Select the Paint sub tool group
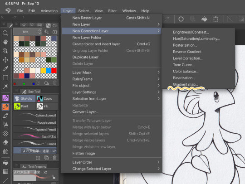 pos(24,107)
